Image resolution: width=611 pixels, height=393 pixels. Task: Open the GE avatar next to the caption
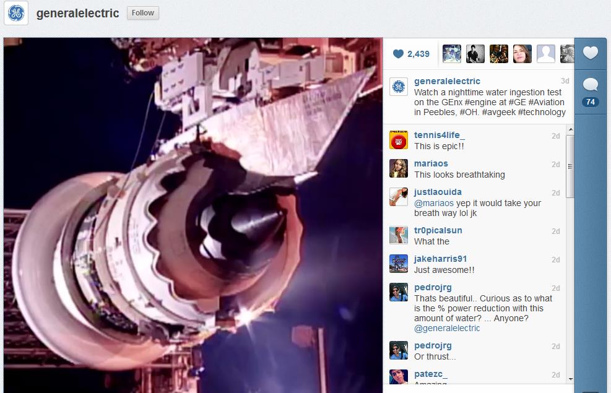(399, 87)
